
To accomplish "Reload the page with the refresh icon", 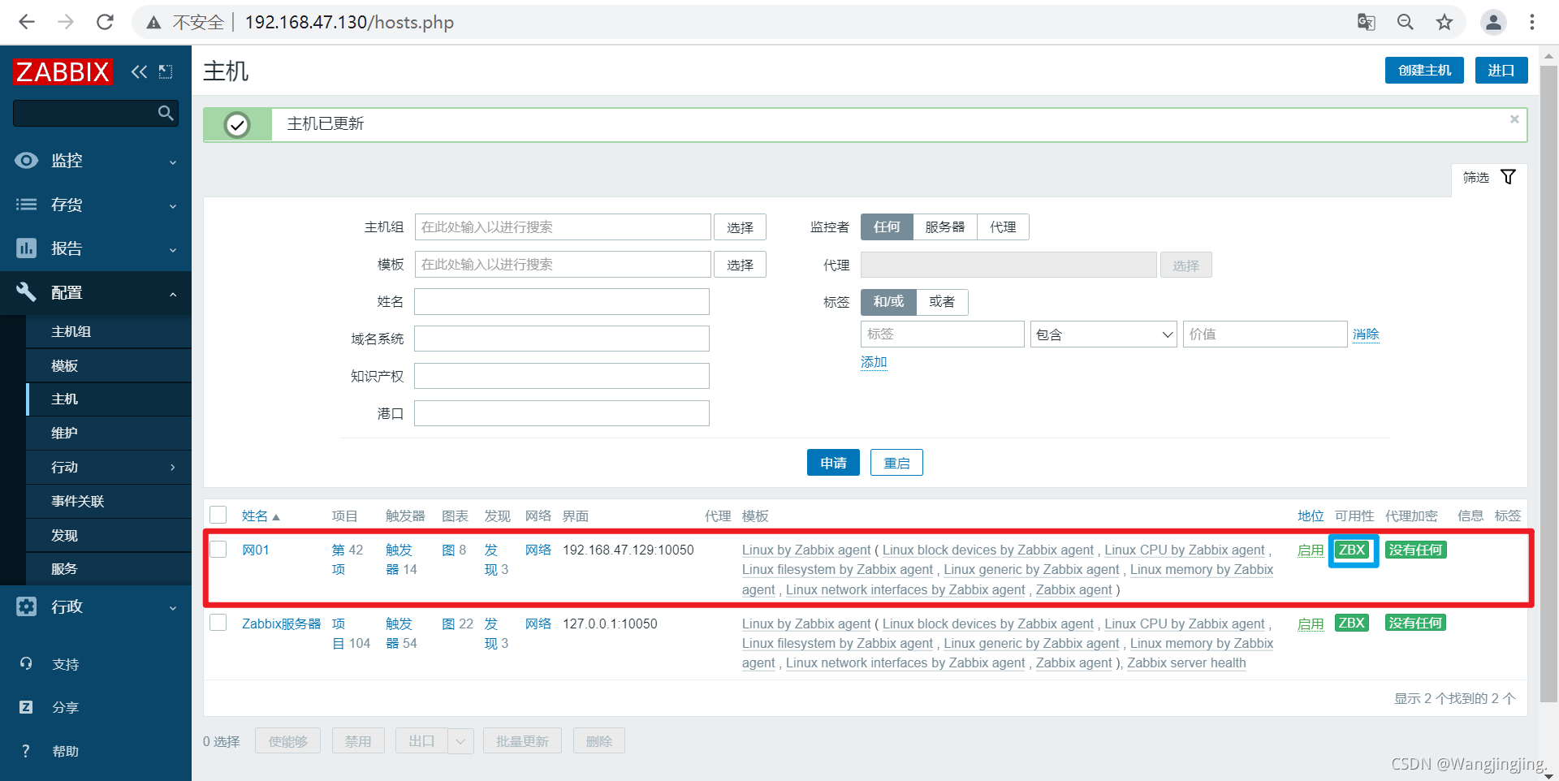I will click(105, 22).
